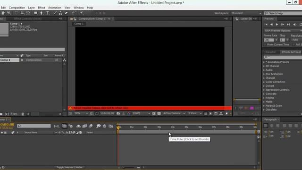Select the Rotation tool
Viewport: 302px width, 170px height.
[17, 13]
